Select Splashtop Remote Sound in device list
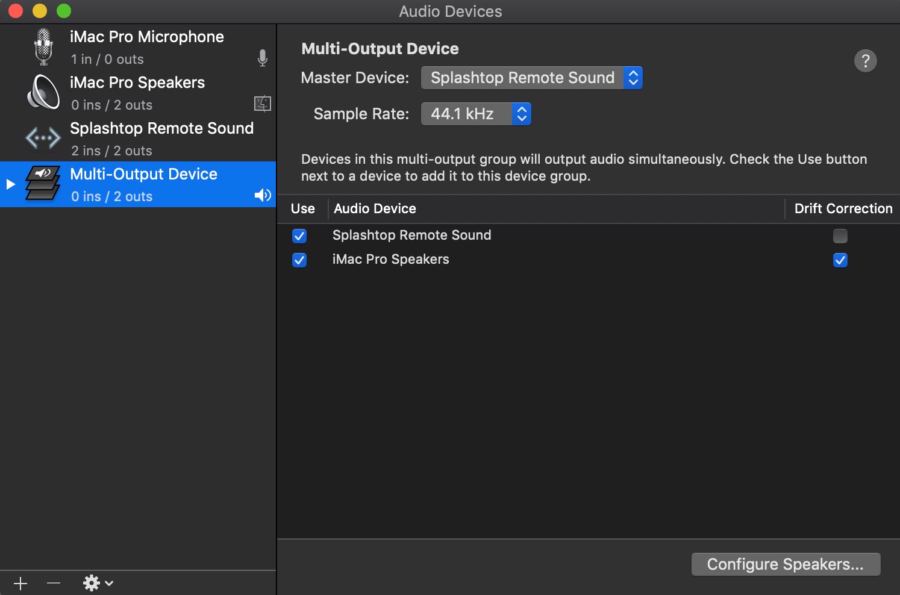Screen dimensions: 900x595 [x=138, y=139]
